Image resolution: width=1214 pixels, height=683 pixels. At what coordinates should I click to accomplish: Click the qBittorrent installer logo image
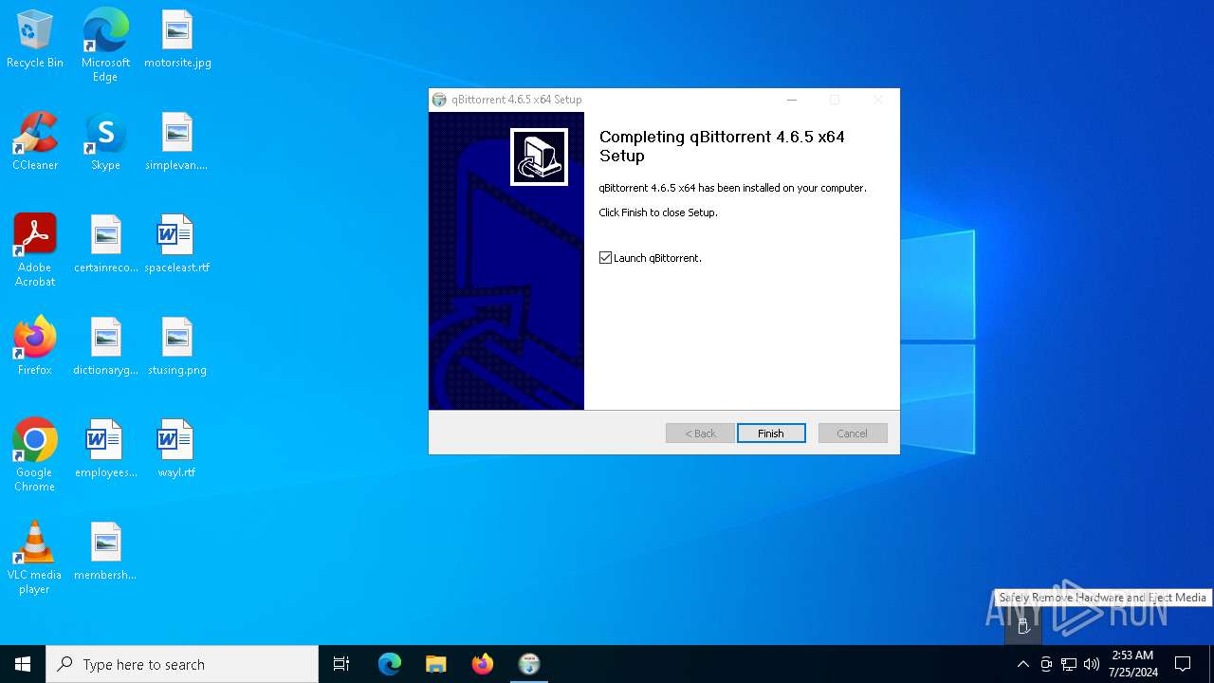(x=539, y=157)
